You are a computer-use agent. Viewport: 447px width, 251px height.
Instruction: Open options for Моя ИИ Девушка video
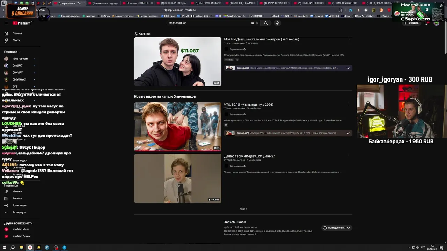click(349, 39)
